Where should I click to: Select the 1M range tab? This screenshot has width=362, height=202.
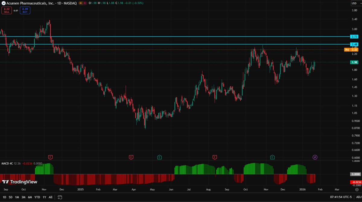pos(17,197)
